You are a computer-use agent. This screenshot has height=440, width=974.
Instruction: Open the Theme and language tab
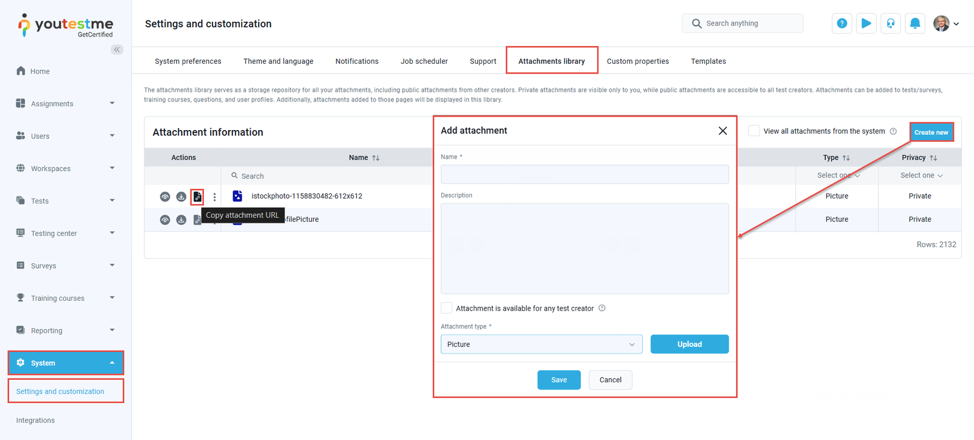[x=278, y=61]
